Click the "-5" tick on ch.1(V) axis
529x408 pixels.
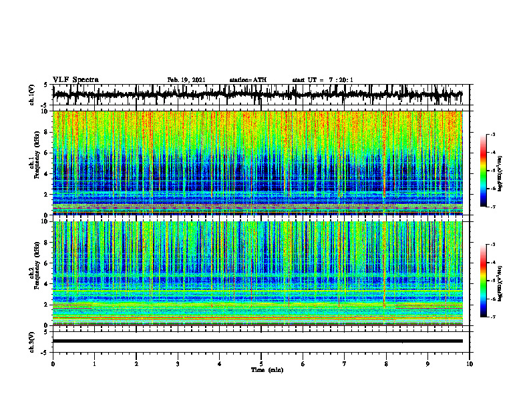(x=45, y=105)
